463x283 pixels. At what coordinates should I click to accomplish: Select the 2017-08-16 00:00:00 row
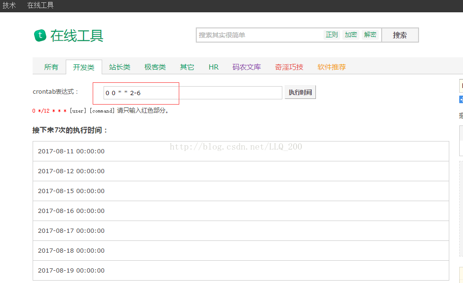[241, 211]
